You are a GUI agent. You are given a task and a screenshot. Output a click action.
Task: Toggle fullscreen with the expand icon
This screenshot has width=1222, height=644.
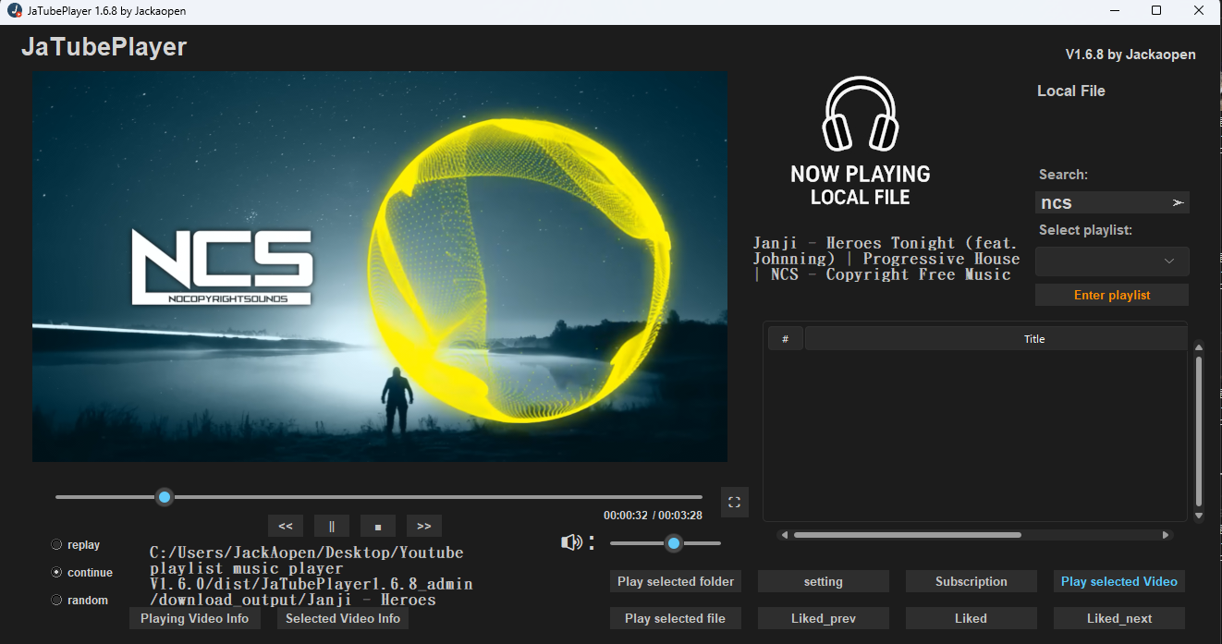tap(735, 502)
